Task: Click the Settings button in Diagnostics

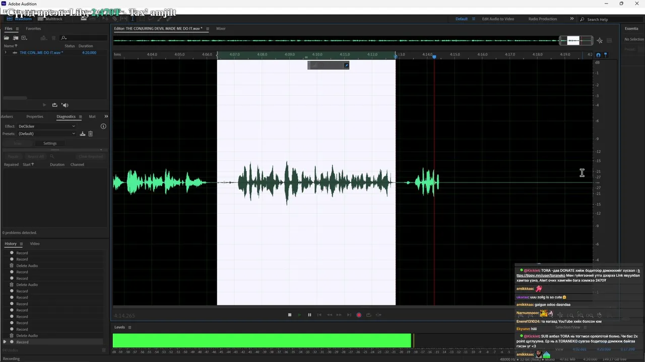Action: [50, 143]
